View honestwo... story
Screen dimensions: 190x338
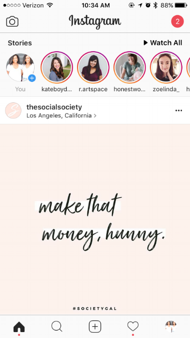pyautogui.click(x=130, y=67)
